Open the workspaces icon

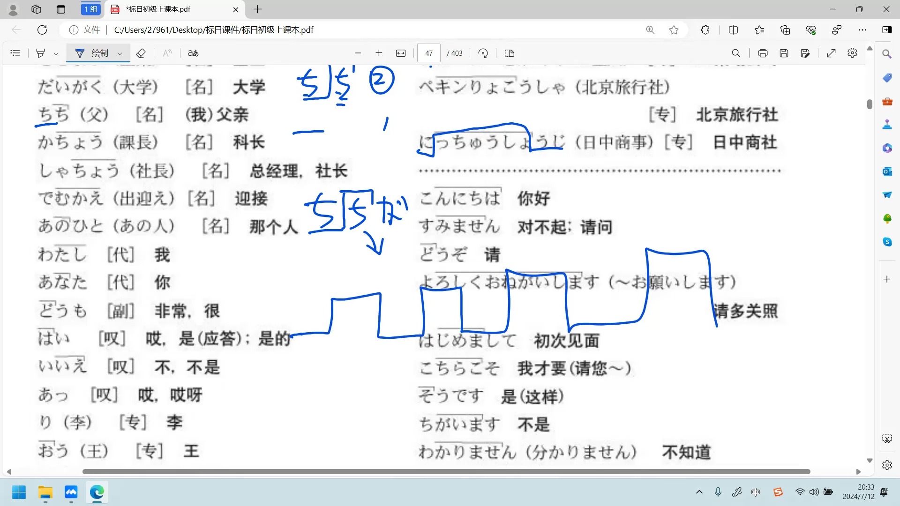click(36, 9)
